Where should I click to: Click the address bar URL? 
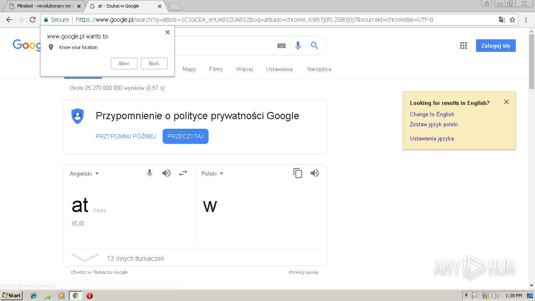point(255,20)
